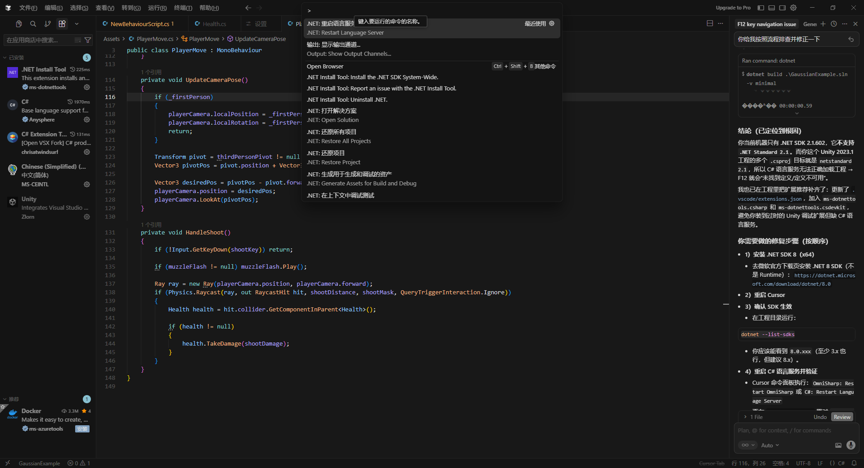Viewport: 864px width, 468px height.
Task: Open chat panel more options ellipsis
Action: [845, 24]
